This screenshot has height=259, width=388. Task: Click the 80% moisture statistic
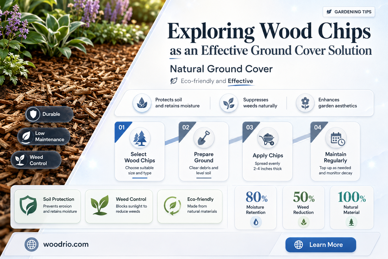(x=256, y=197)
